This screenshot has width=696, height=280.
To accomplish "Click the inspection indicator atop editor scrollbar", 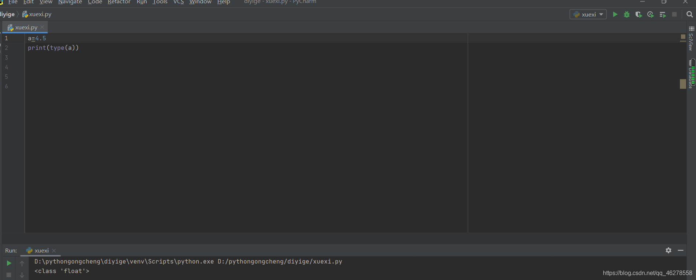I will point(683,37).
